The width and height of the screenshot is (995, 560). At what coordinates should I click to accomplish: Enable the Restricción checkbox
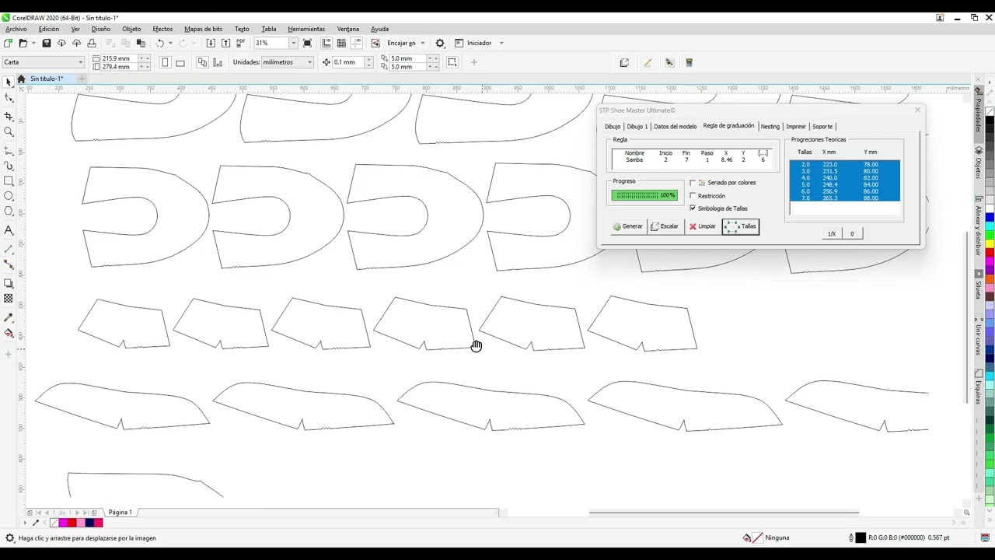693,196
